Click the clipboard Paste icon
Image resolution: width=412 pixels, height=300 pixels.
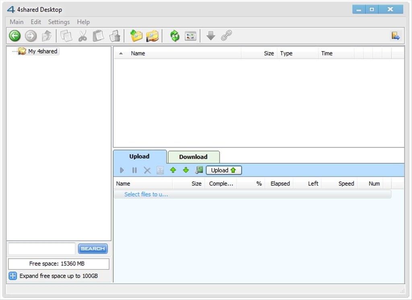click(x=98, y=36)
